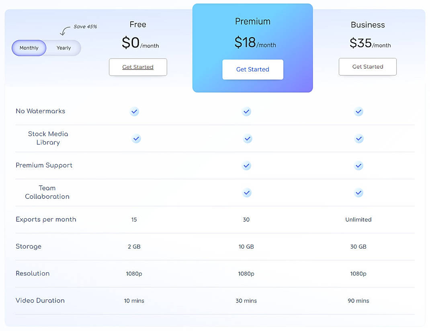
Task: Click the Exports per month row label
Action: tap(46, 219)
